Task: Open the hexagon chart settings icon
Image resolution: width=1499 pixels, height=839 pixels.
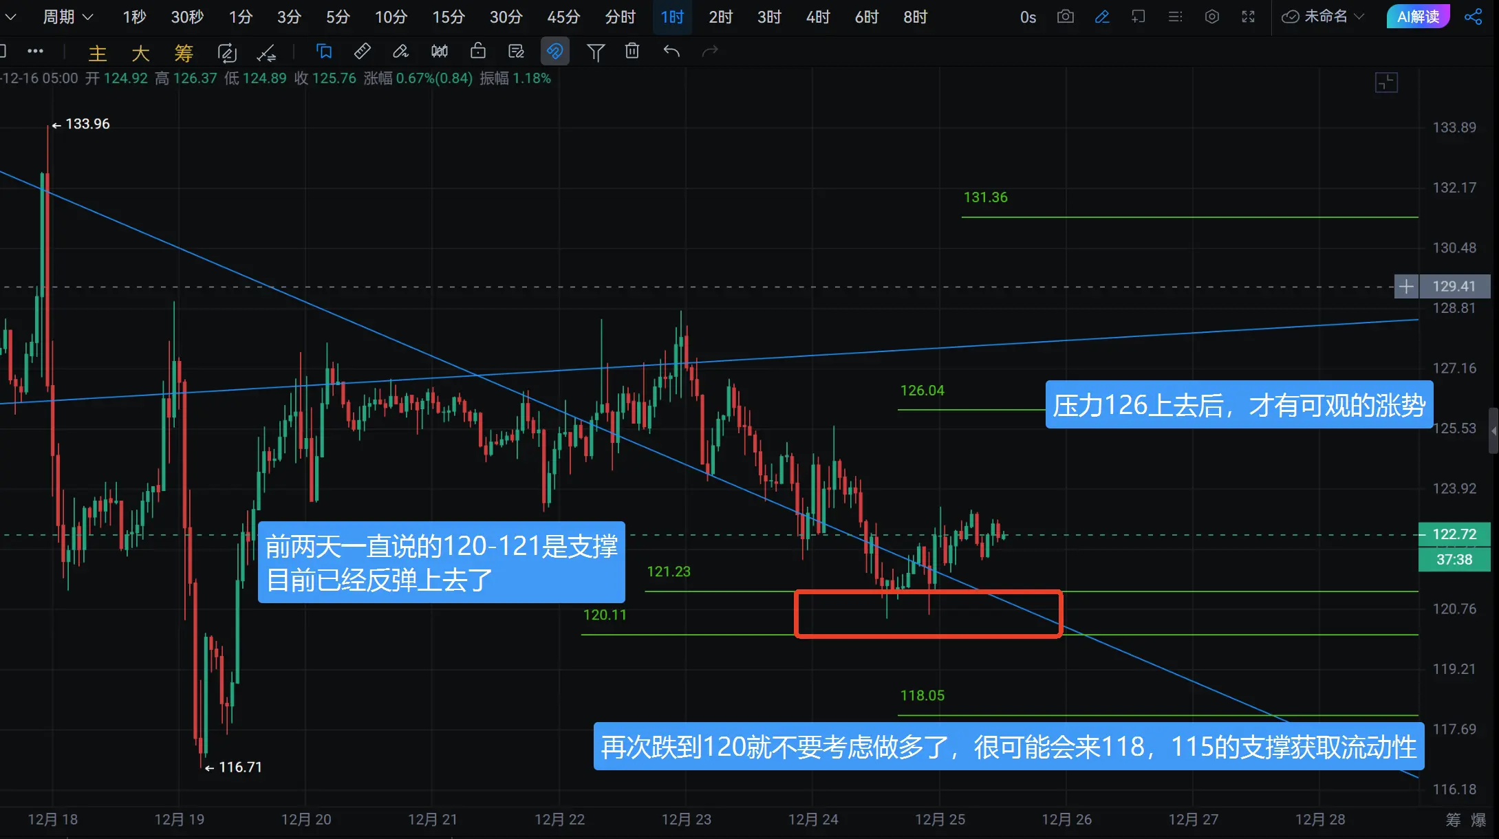Action: 1211,17
